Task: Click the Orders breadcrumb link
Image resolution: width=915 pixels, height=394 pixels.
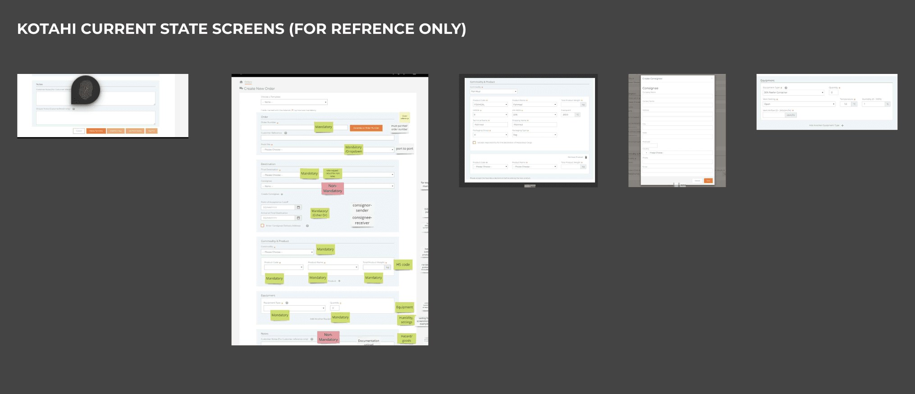Action: [248, 82]
